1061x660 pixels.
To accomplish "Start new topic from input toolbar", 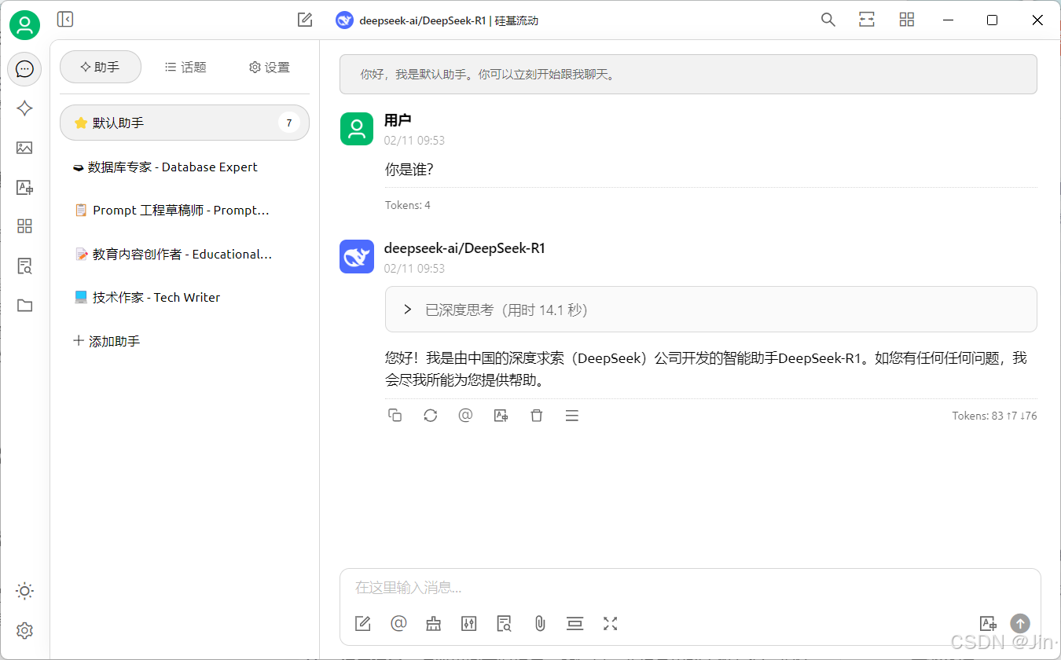I will tap(362, 624).
